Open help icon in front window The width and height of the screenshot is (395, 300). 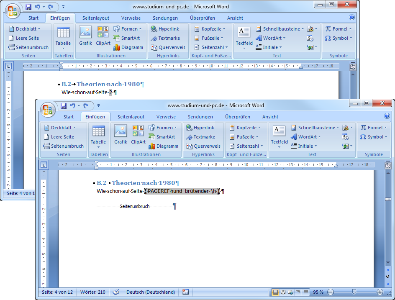[387, 116]
